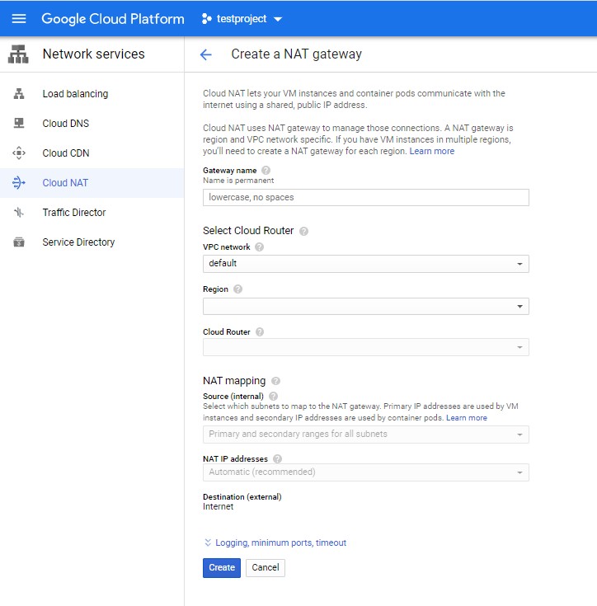Click the Network services header icon
The image size is (597, 606).
(18, 54)
